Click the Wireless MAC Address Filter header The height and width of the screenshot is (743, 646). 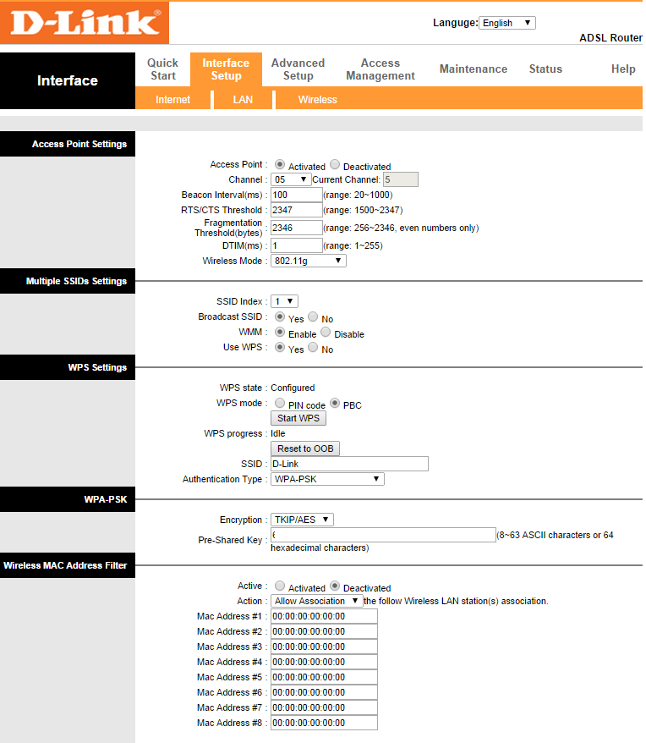pyautogui.click(x=68, y=565)
